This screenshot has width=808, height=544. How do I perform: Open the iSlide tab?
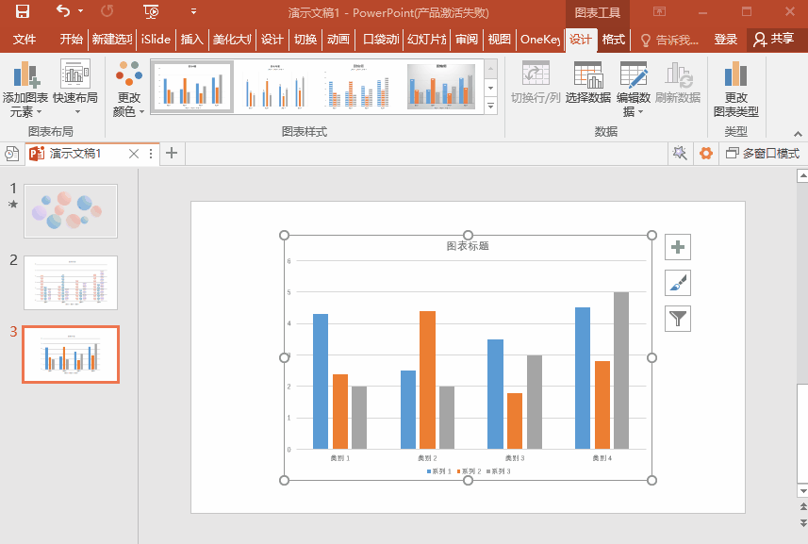coord(156,40)
